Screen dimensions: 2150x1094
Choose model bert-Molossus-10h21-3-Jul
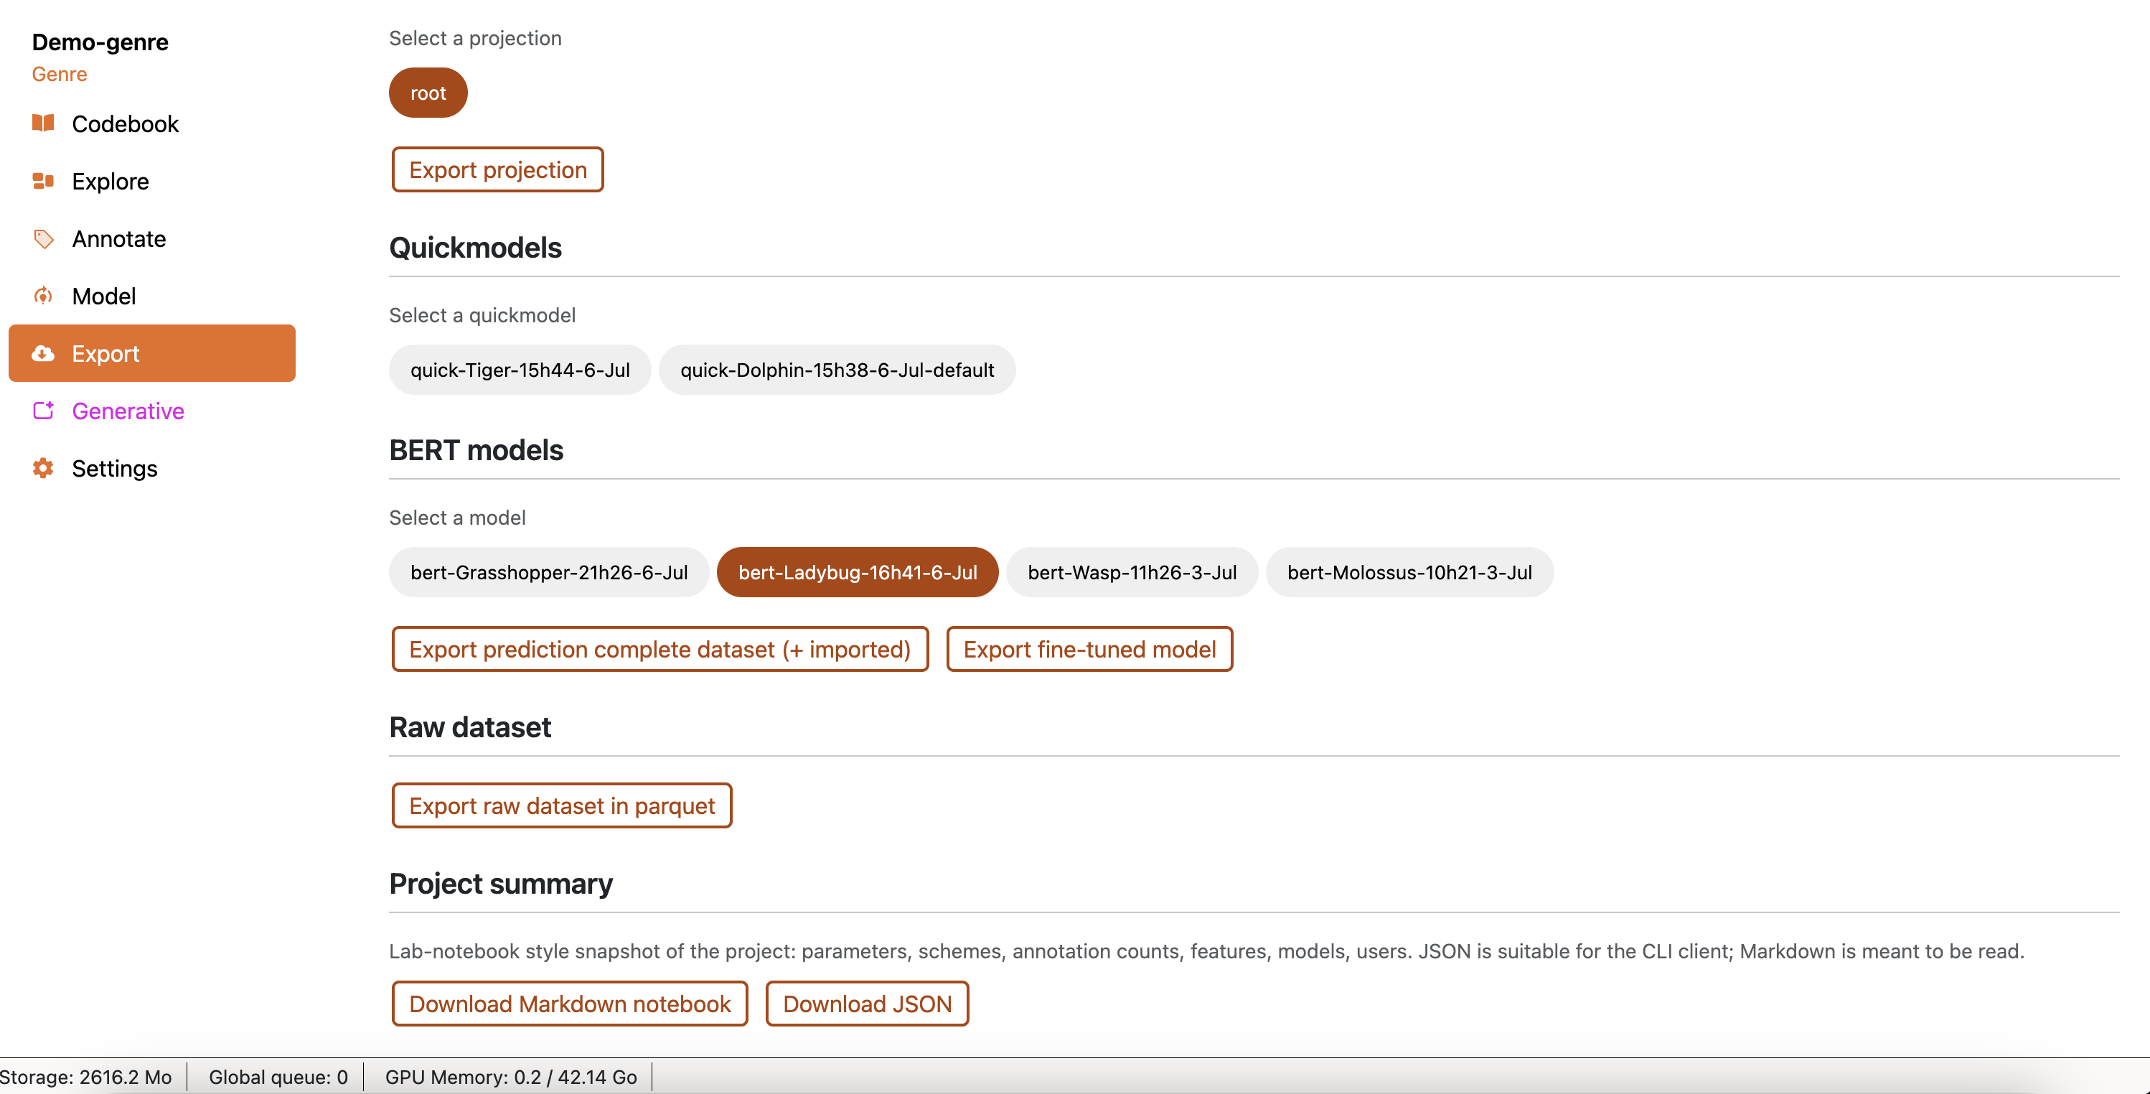click(1409, 572)
